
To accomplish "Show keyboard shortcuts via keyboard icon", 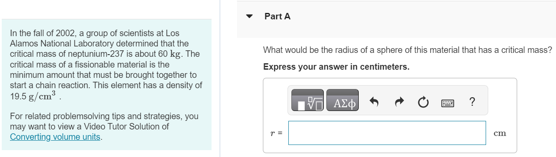I will point(448,103).
